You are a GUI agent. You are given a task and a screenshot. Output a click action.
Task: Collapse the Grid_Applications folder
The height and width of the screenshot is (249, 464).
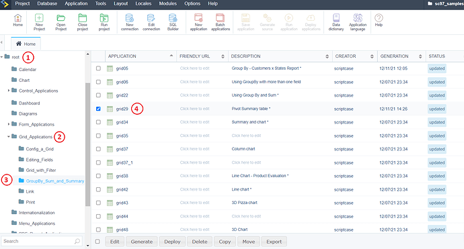click(x=9, y=136)
